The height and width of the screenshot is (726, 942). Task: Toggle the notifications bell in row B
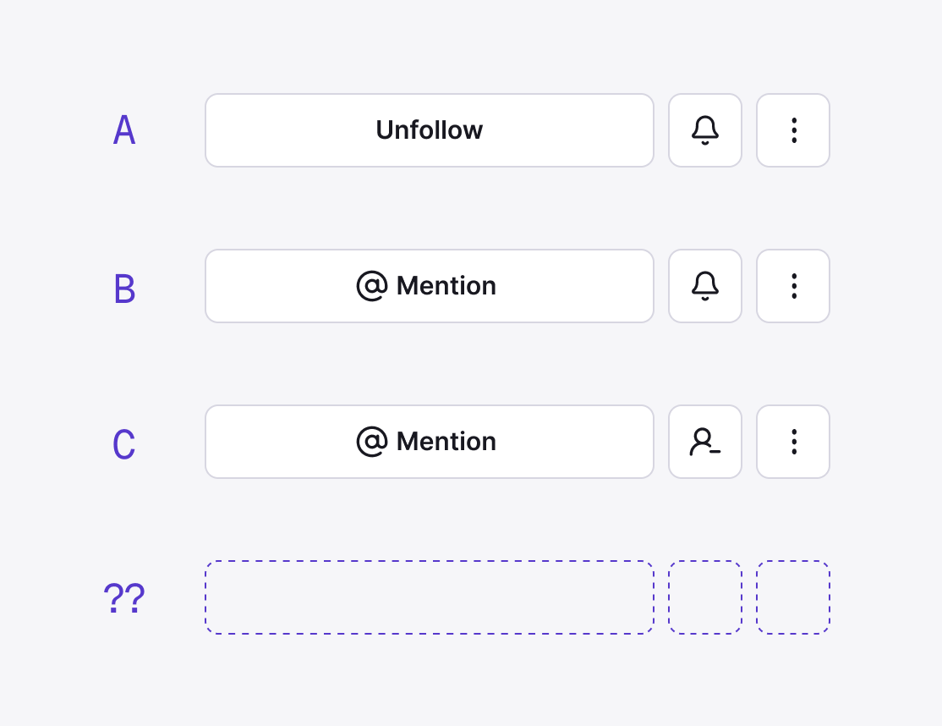tap(705, 286)
